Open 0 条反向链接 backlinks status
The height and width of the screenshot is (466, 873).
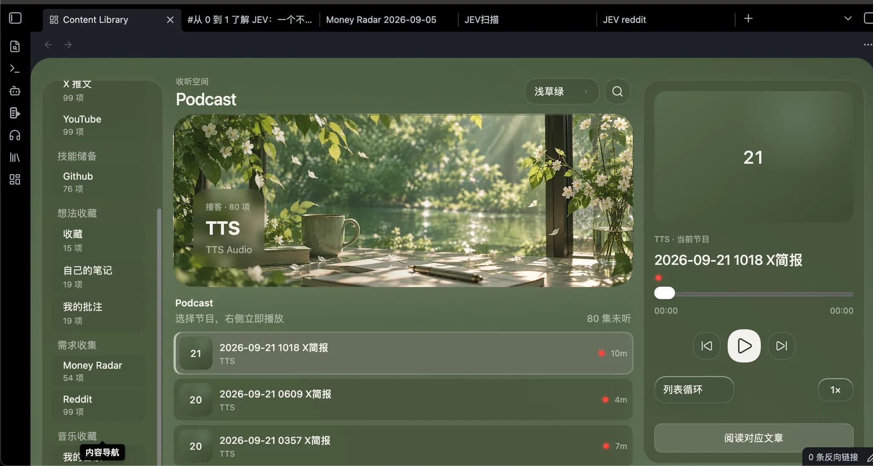pyautogui.click(x=833, y=457)
